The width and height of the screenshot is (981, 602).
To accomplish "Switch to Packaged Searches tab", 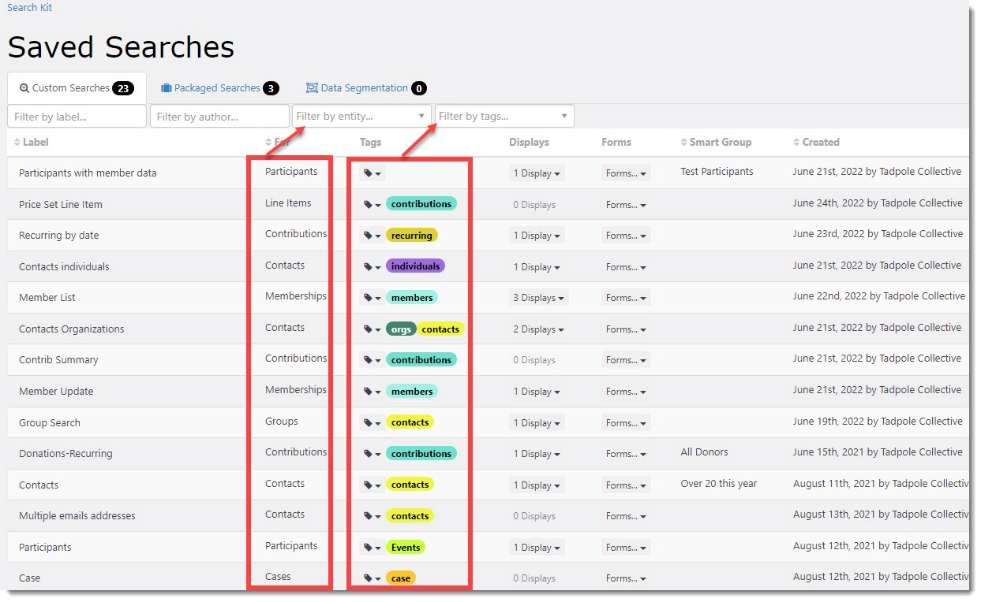I will [219, 88].
